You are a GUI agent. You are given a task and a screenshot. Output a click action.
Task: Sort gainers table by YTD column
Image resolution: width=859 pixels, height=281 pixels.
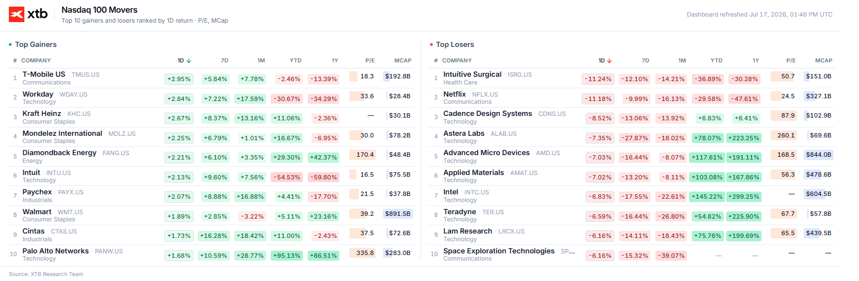[x=296, y=61]
